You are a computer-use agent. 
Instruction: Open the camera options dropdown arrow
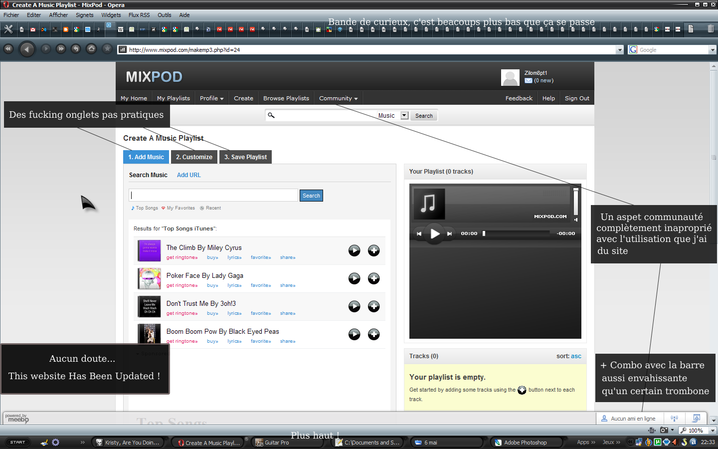tap(672, 430)
